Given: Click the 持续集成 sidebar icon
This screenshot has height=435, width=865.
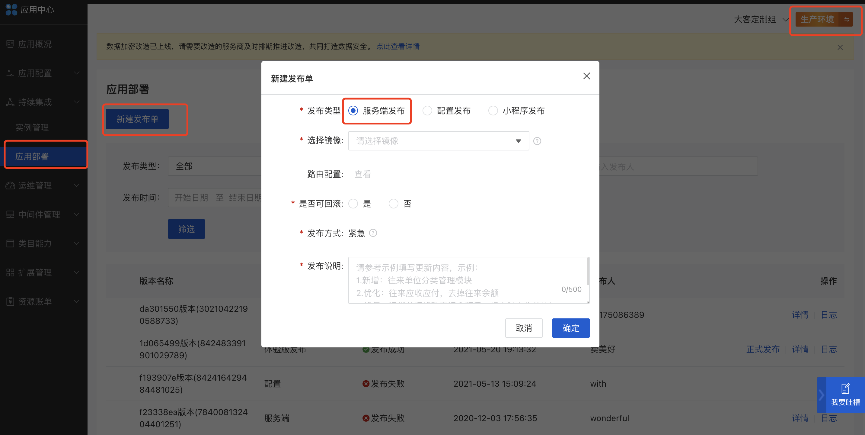Looking at the screenshot, I should tap(10, 102).
